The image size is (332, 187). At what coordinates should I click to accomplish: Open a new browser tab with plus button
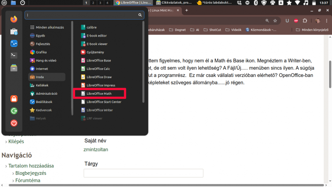click(x=186, y=10)
